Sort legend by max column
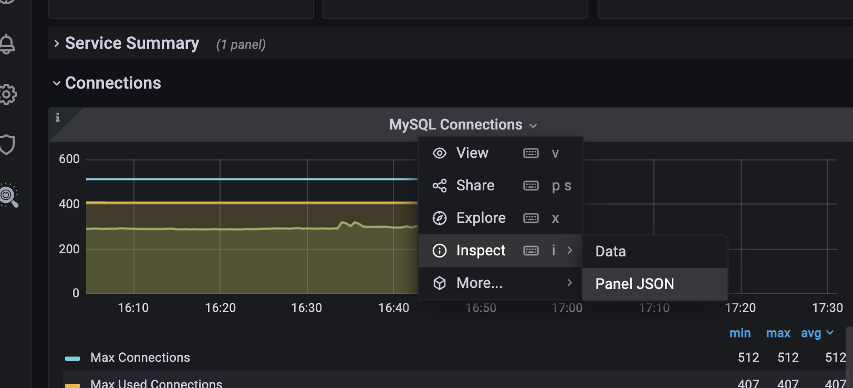This screenshot has height=388, width=853. point(778,333)
